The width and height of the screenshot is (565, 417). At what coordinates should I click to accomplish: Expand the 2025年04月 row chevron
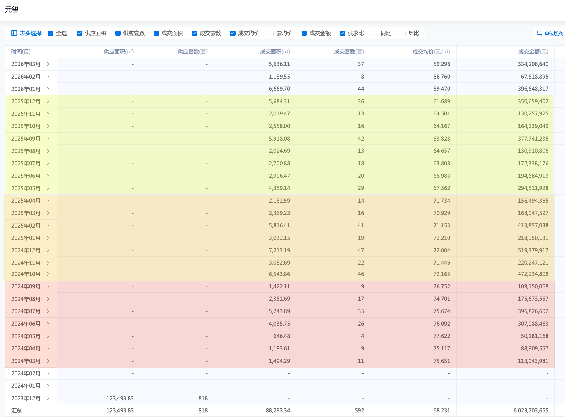48,201
